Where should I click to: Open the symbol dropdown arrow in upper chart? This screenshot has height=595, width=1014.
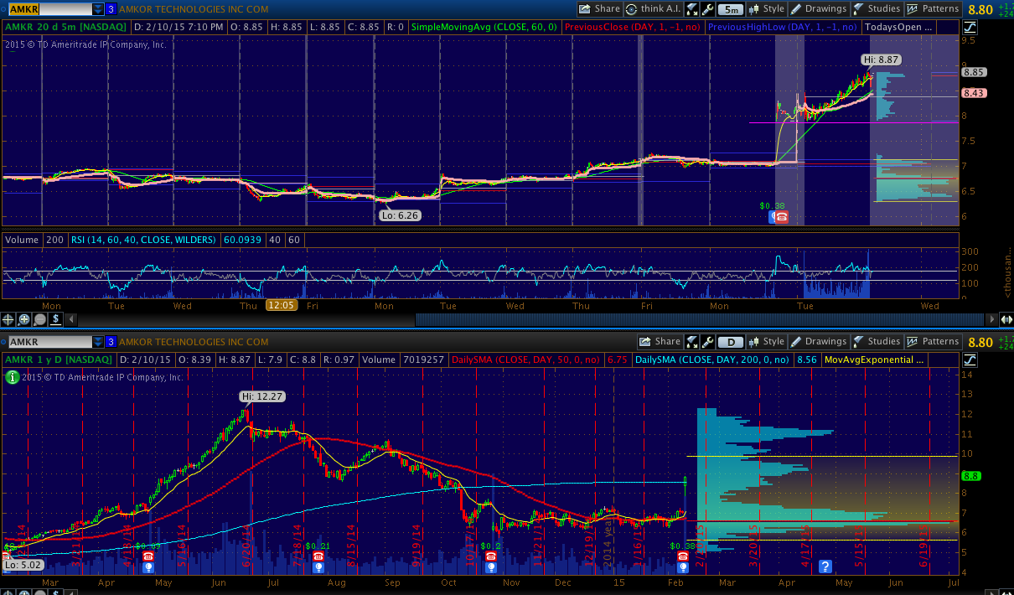point(98,9)
